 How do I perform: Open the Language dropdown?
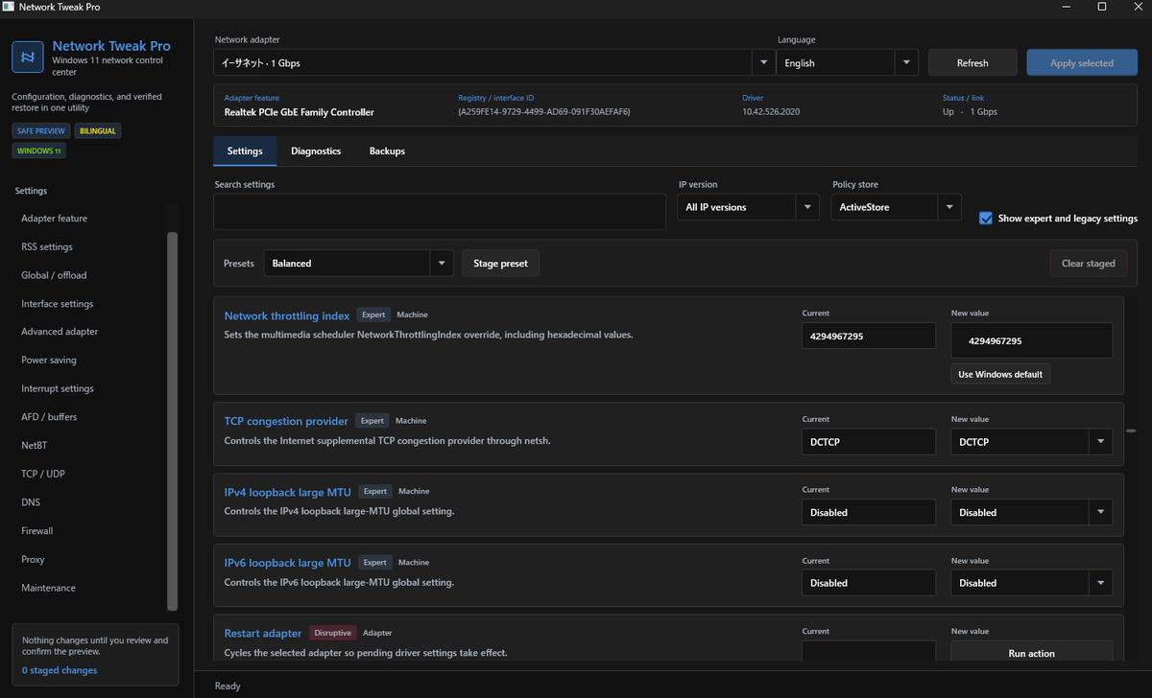(x=848, y=62)
